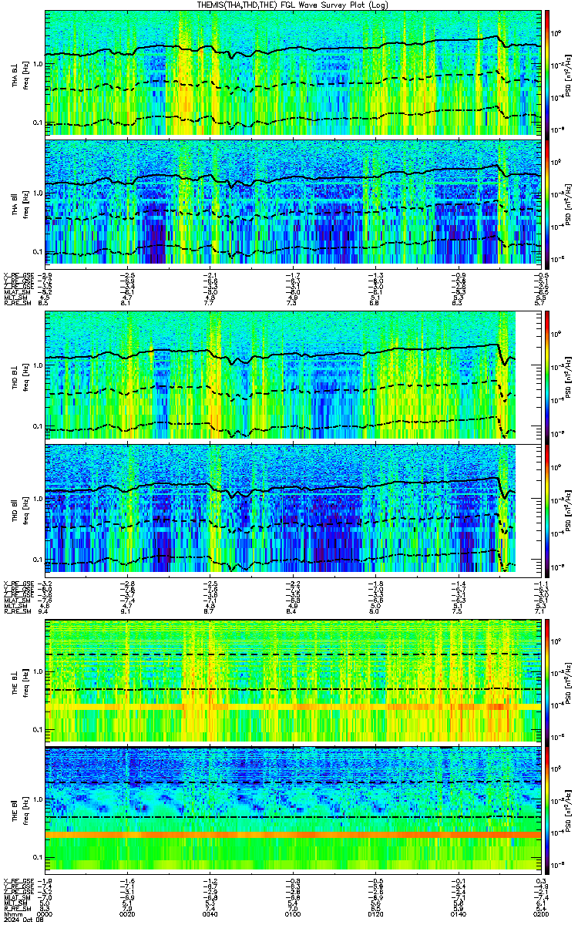578x925 pixels.
Task: Click the THA B∥ spectrogram panel
Action: 293,203
